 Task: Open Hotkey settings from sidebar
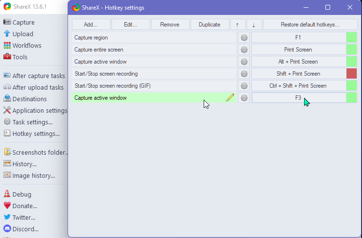click(x=32, y=133)
